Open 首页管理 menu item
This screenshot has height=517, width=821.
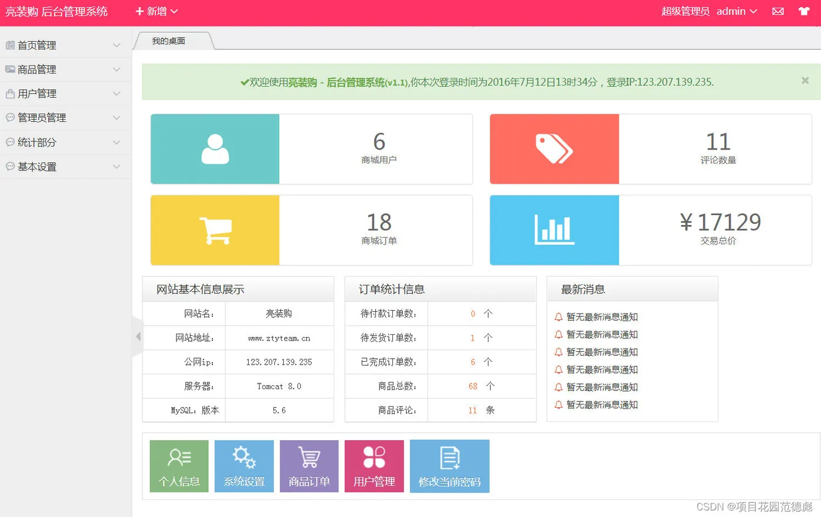tap(66, 45)
